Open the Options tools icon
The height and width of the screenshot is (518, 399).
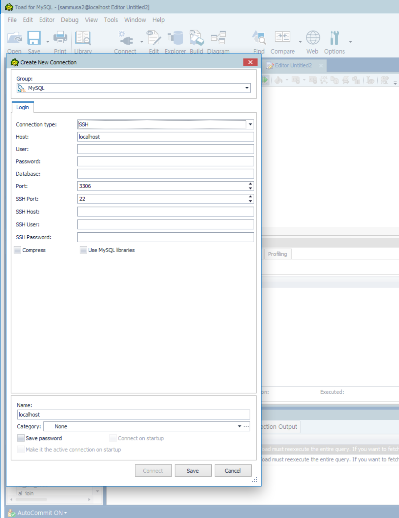[334, 38]
